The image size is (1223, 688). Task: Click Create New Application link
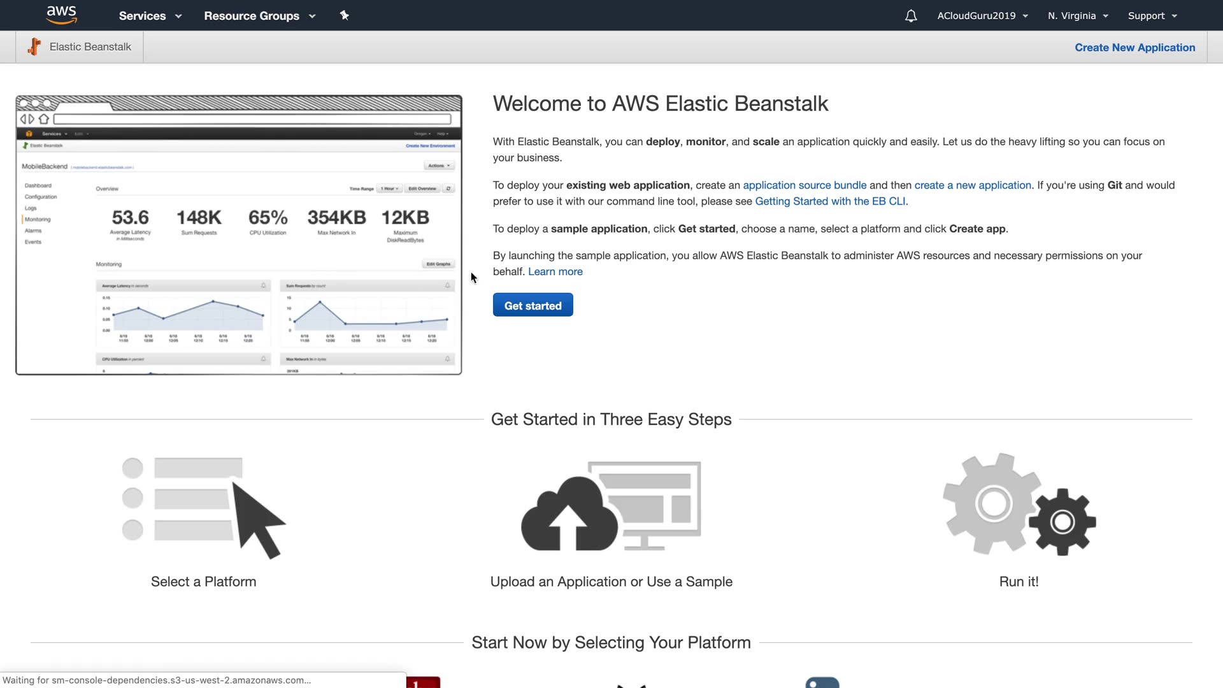[x=1134, y=48]
